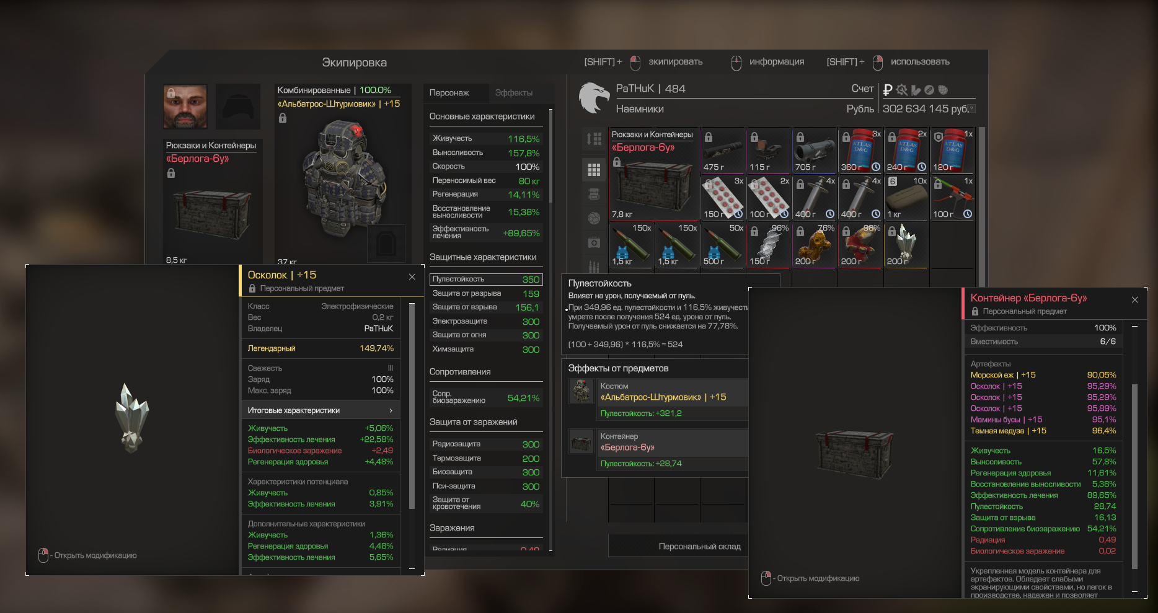Select the Электрозащита 300 stat row
This screenshot has height=613, width=1158.
(x=486, y=322)
